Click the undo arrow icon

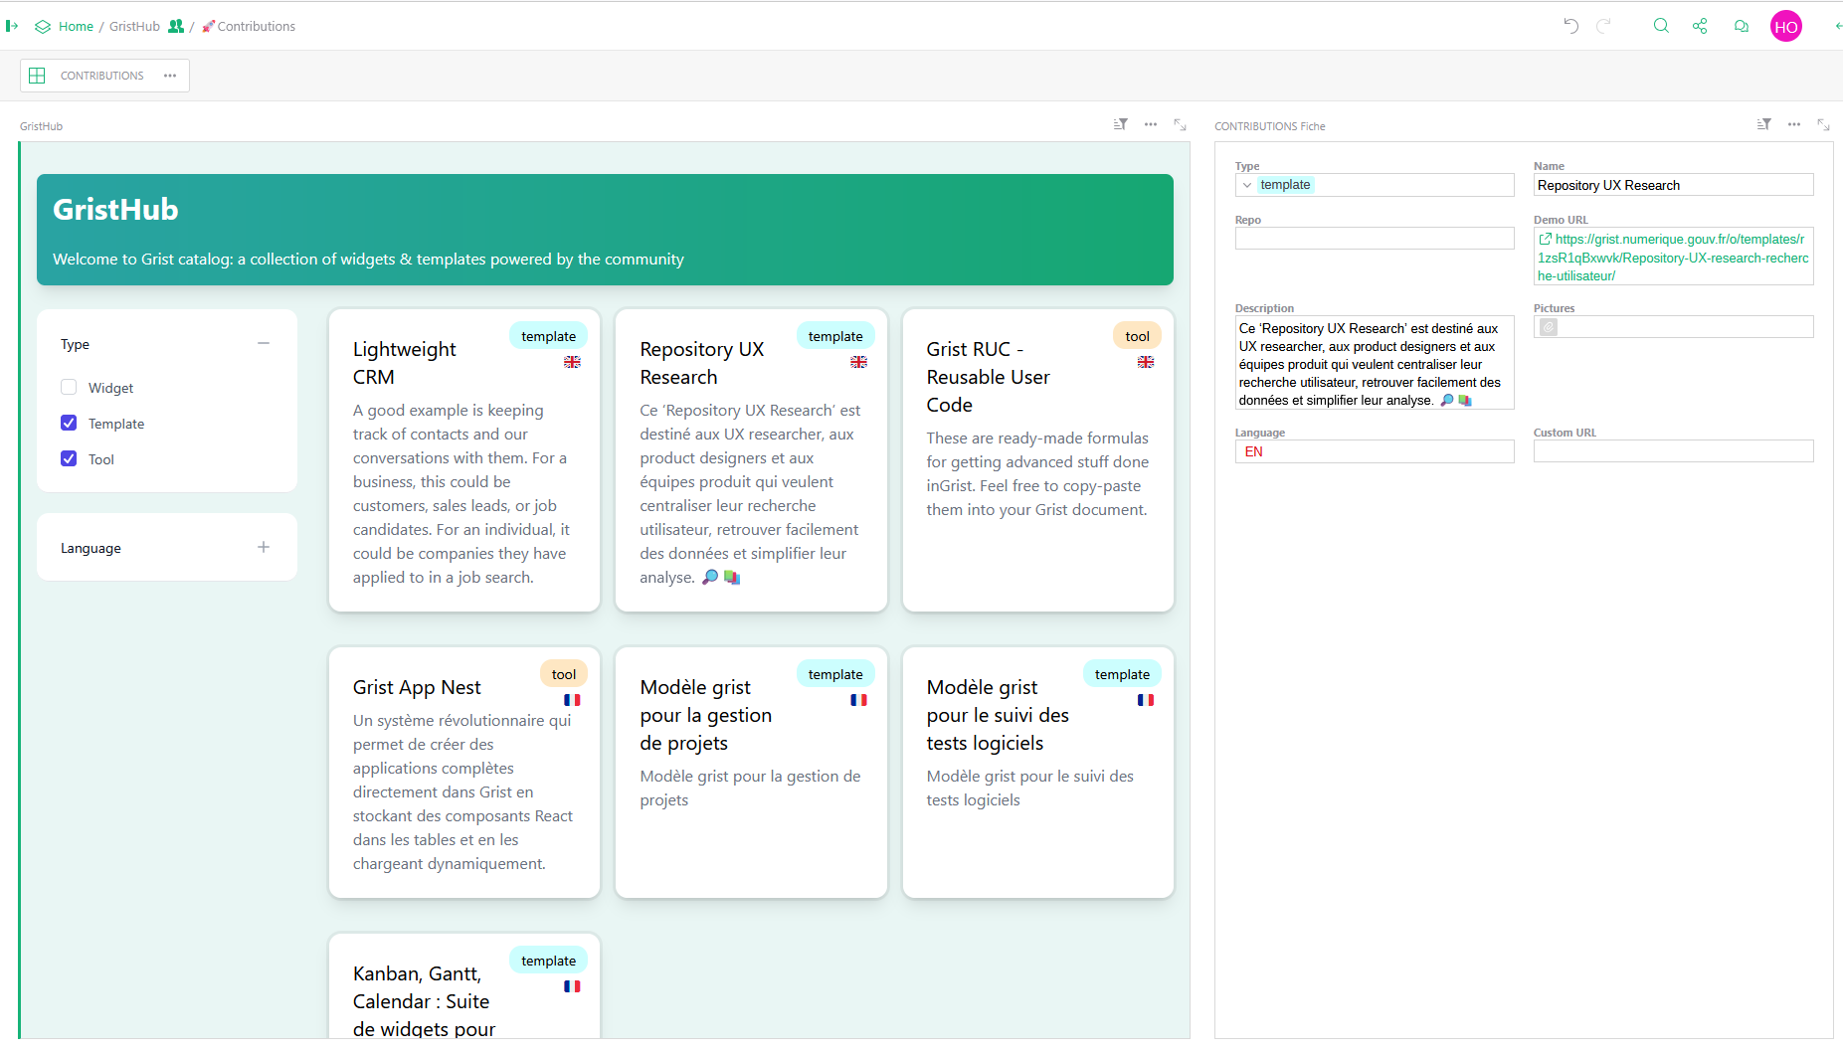click(1570, 26)
